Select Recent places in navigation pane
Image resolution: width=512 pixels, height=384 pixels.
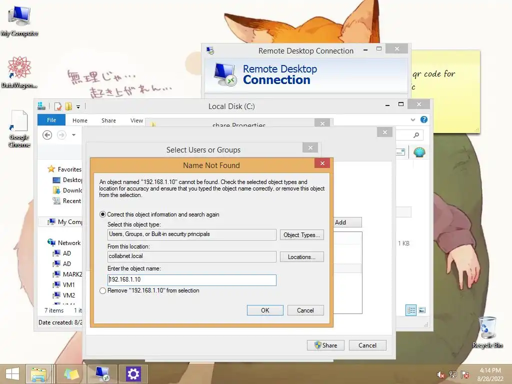coord(67,201)
